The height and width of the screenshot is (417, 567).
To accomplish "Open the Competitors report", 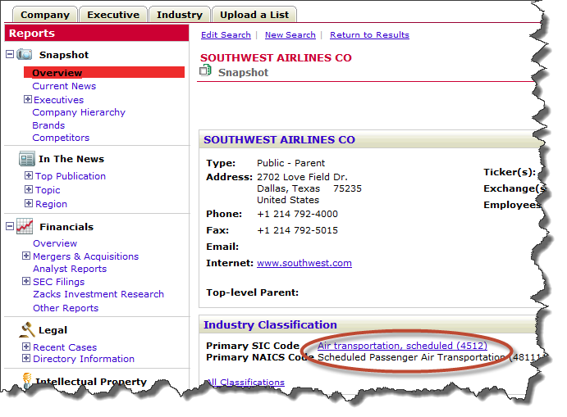I will pyautogui.click(x=61, y=138).
